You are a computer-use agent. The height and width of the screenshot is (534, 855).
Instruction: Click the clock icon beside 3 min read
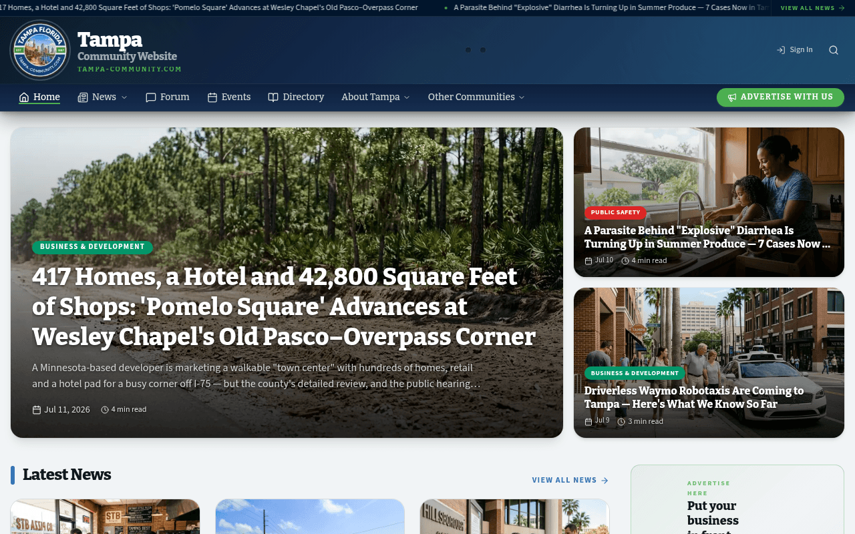[x=621, y=422]
